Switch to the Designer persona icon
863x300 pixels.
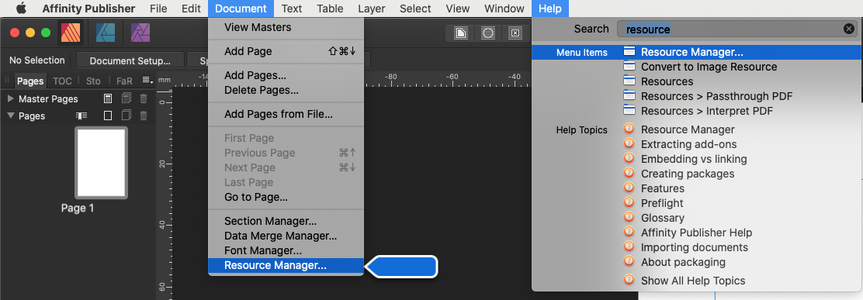[106, 33]
